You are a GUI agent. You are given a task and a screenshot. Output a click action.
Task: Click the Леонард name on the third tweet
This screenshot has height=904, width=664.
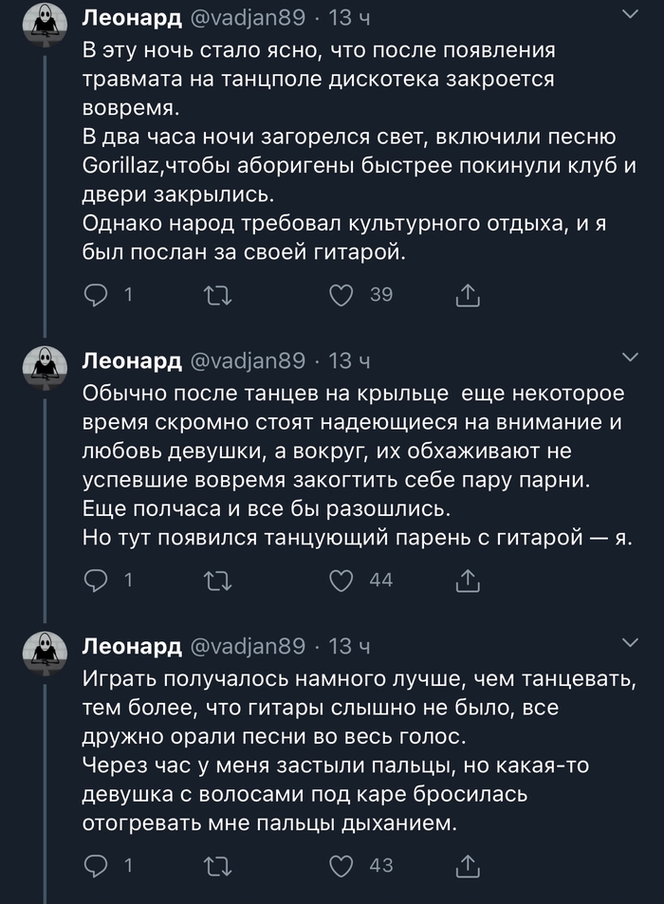pos(132,646)
